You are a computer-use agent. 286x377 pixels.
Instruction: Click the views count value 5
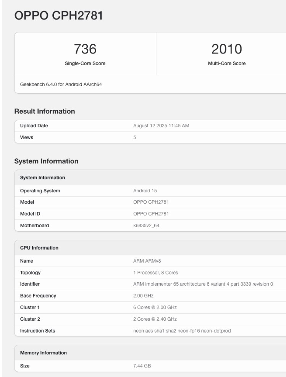point(135,137)
